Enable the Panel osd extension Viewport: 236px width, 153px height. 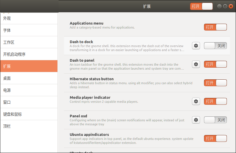coord(215,120)
